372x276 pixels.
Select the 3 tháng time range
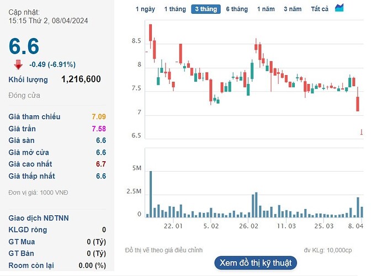pyautogui.click(x=206, y=9)
